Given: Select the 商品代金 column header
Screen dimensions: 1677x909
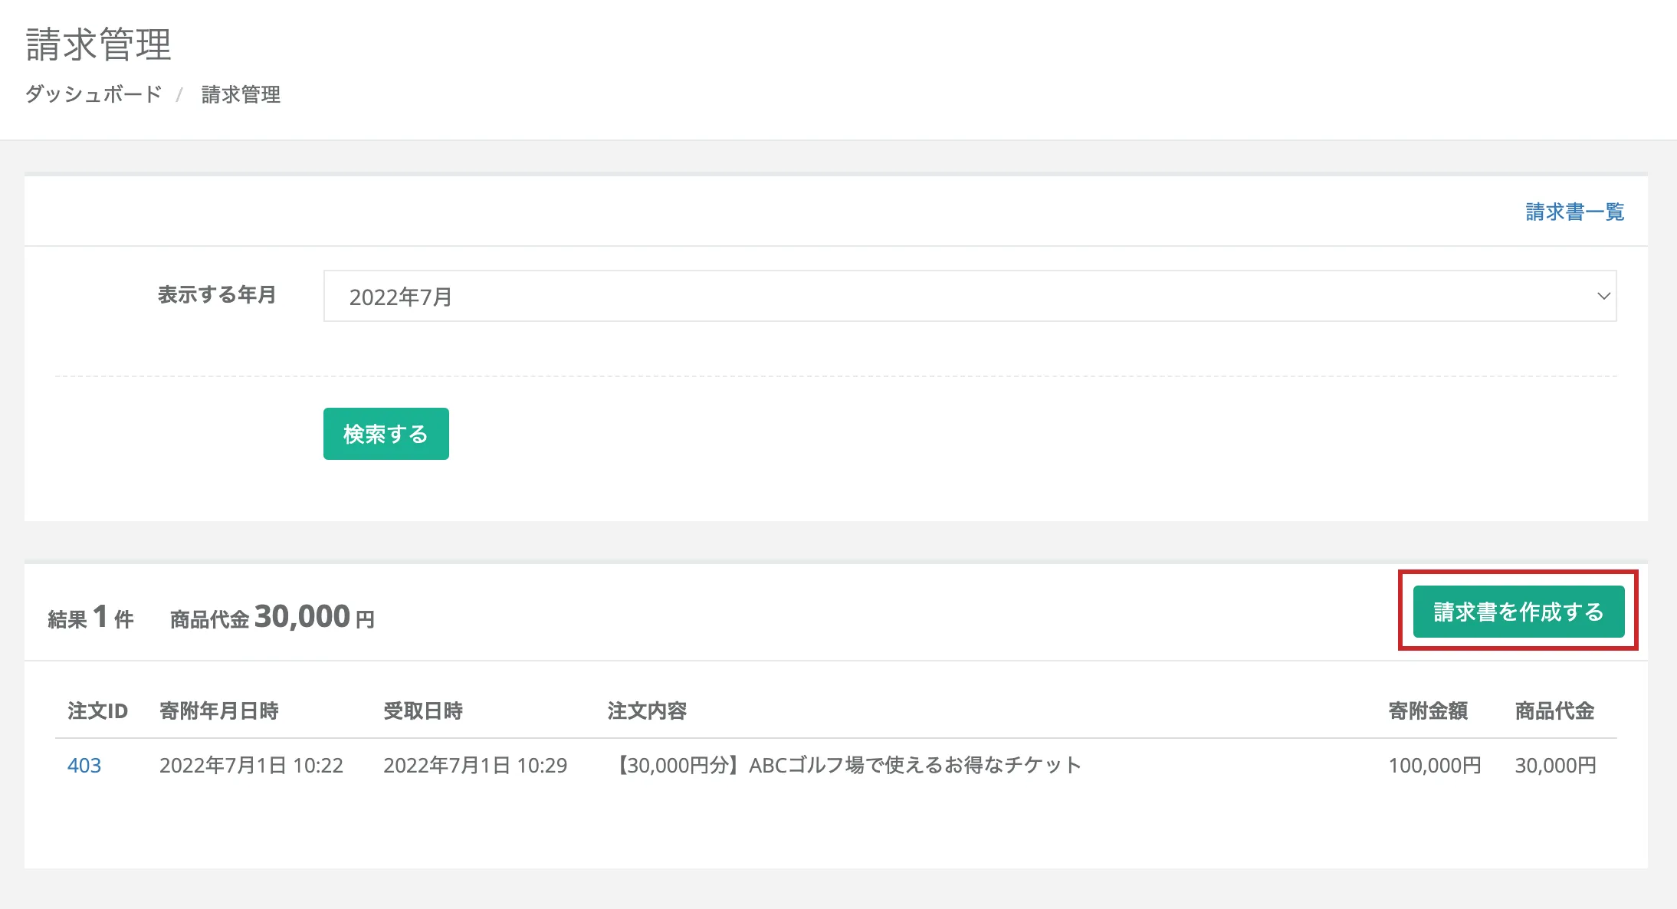Looking at the screenshot, I should pyautogui.click(x=1555, y=711).
